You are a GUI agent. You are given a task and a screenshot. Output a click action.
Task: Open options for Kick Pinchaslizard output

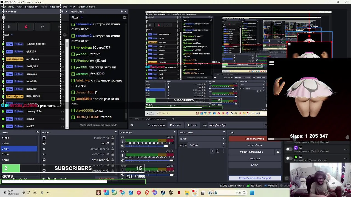[346, 158]
